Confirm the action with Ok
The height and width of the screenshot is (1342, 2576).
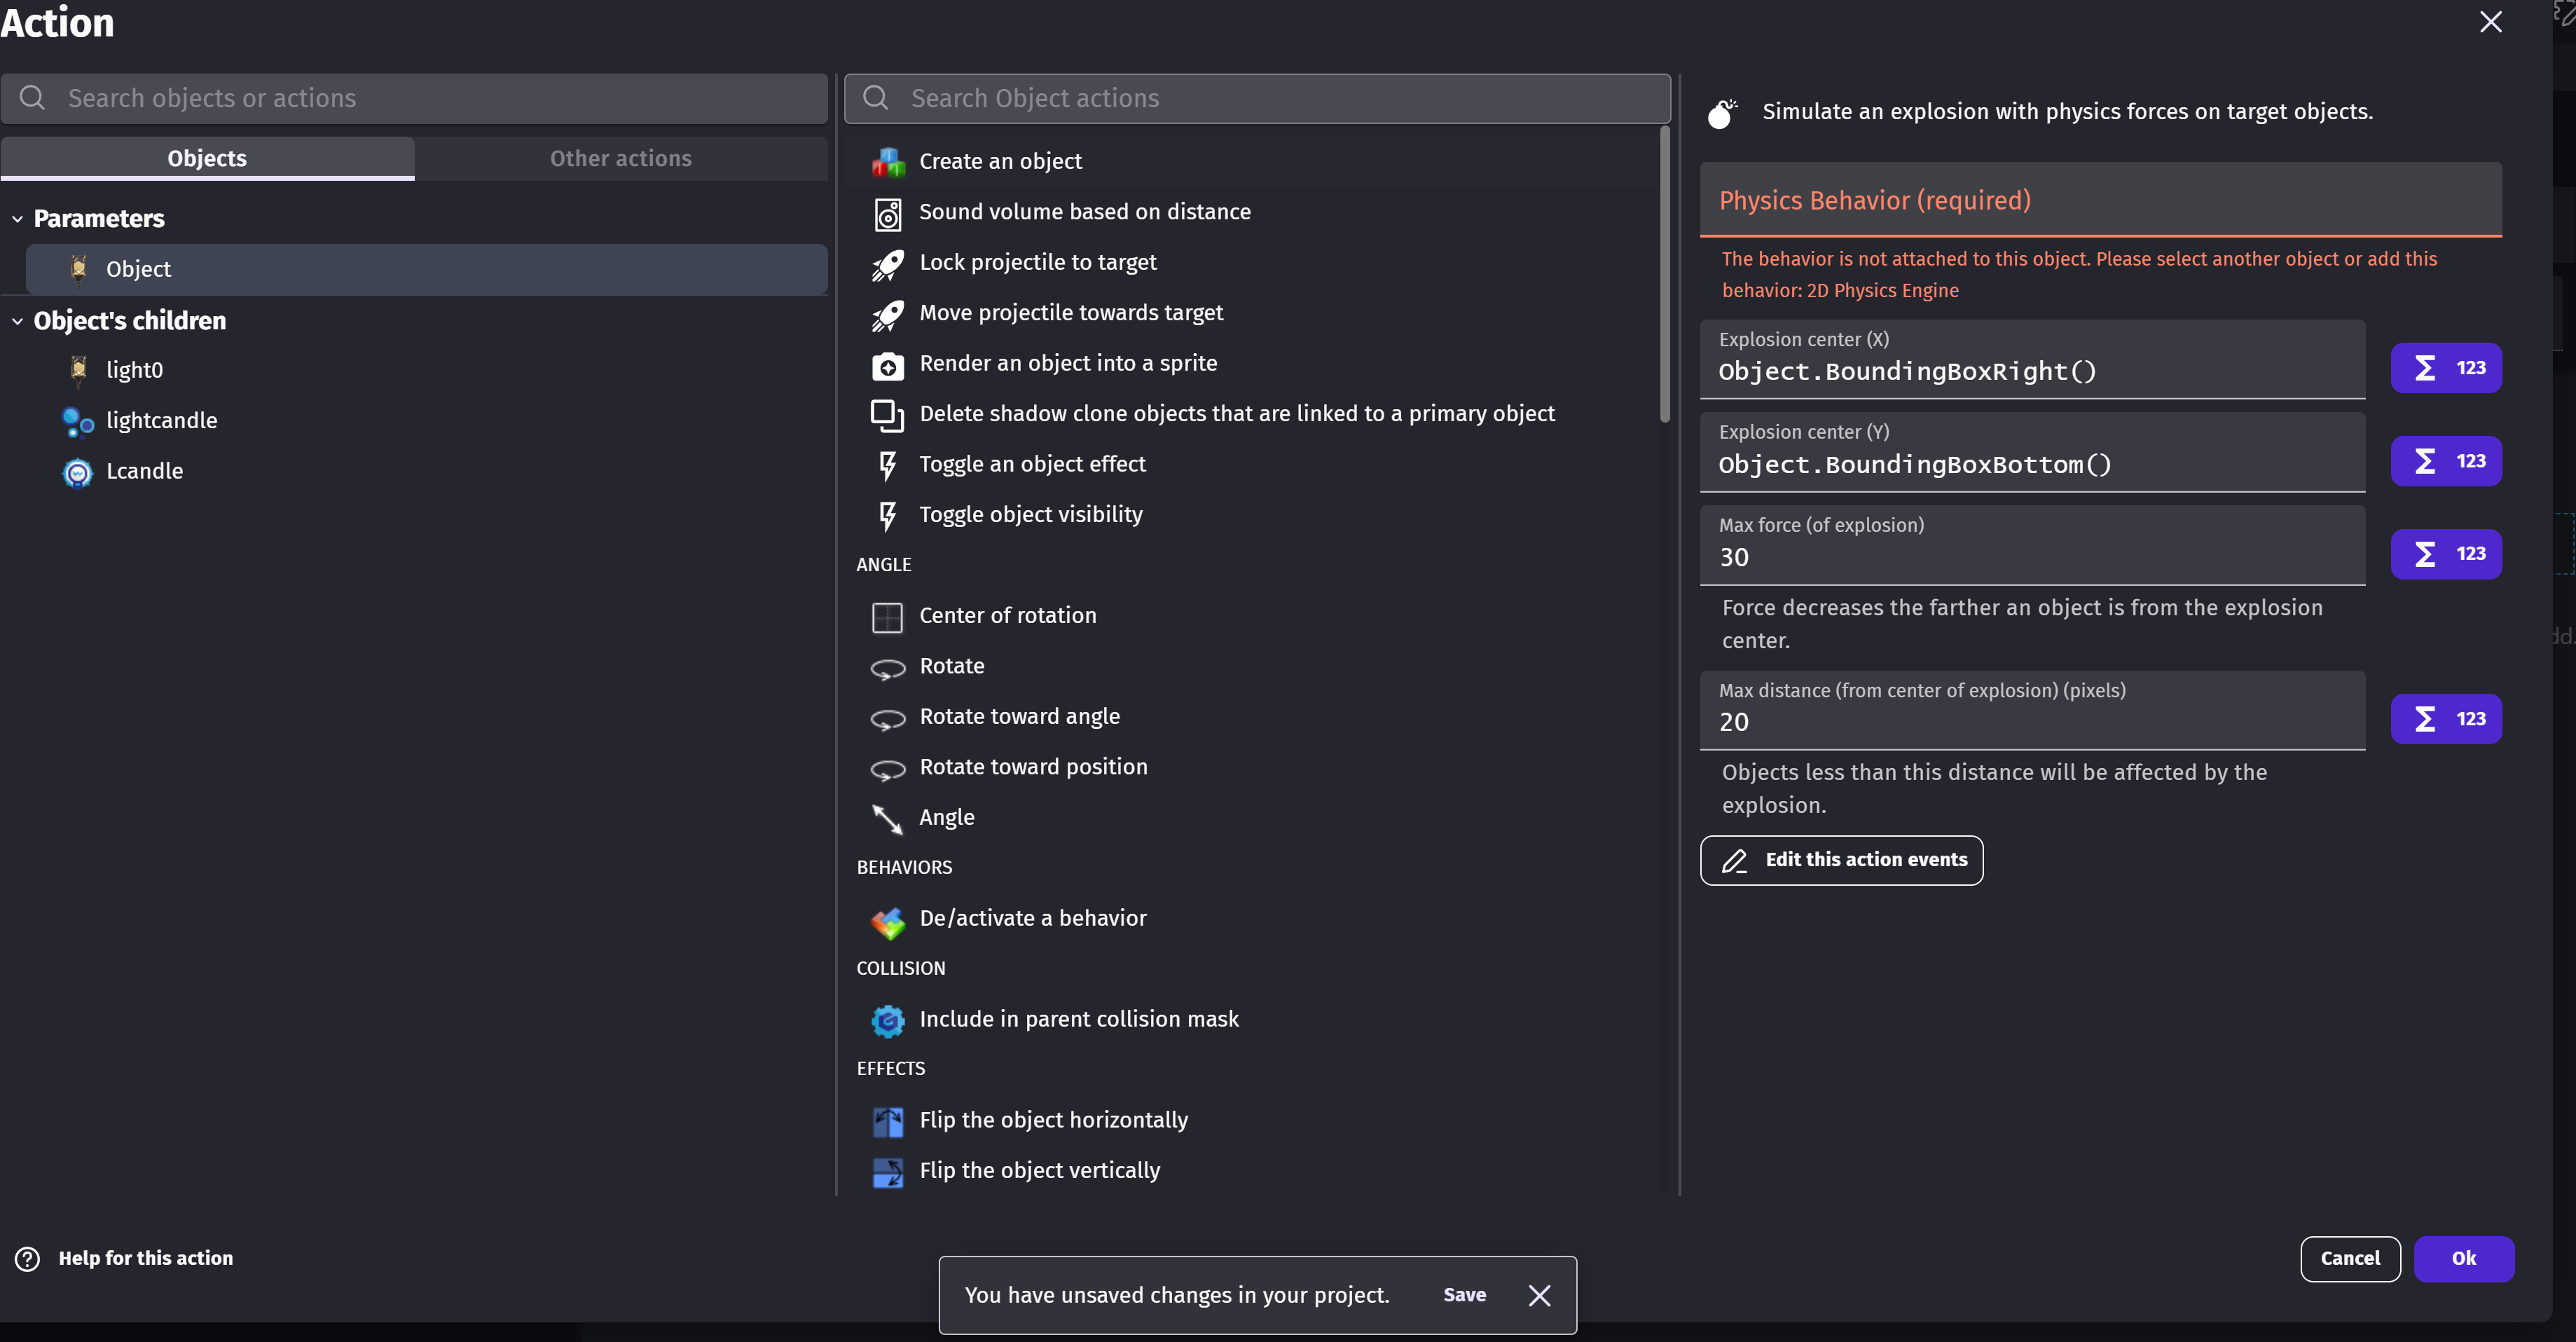[2464, 1259]
